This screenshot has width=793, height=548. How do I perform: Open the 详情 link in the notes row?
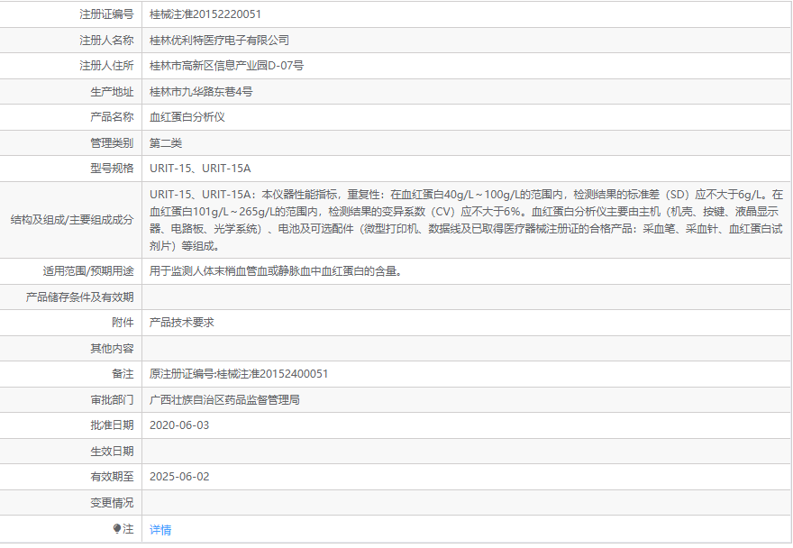pos(160,529)
